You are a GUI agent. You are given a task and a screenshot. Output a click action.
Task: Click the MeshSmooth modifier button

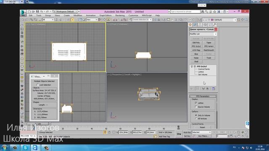pyautogui.click(x=209, y=50)
